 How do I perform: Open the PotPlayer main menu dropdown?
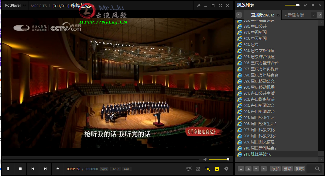[x=15, y=5]
